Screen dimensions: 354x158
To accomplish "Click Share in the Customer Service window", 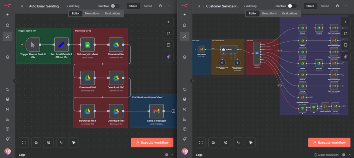I will click(x=310, y=6).
